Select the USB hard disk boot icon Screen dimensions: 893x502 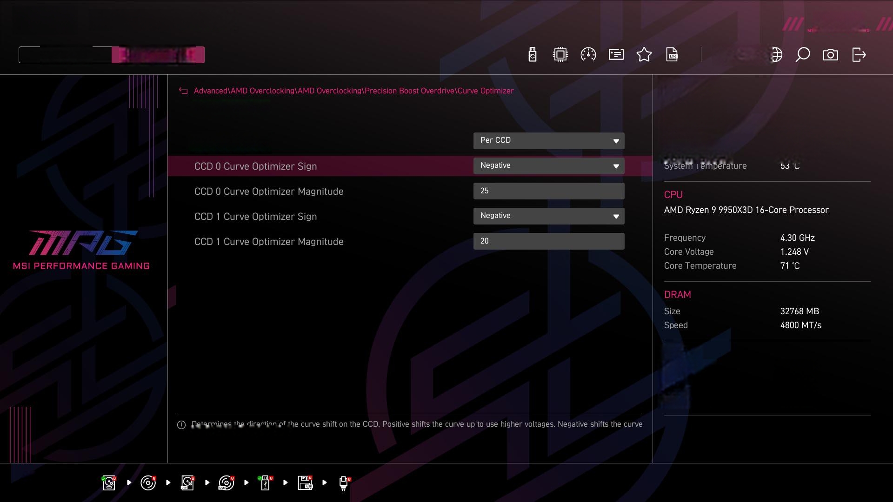tap(187, 483)
